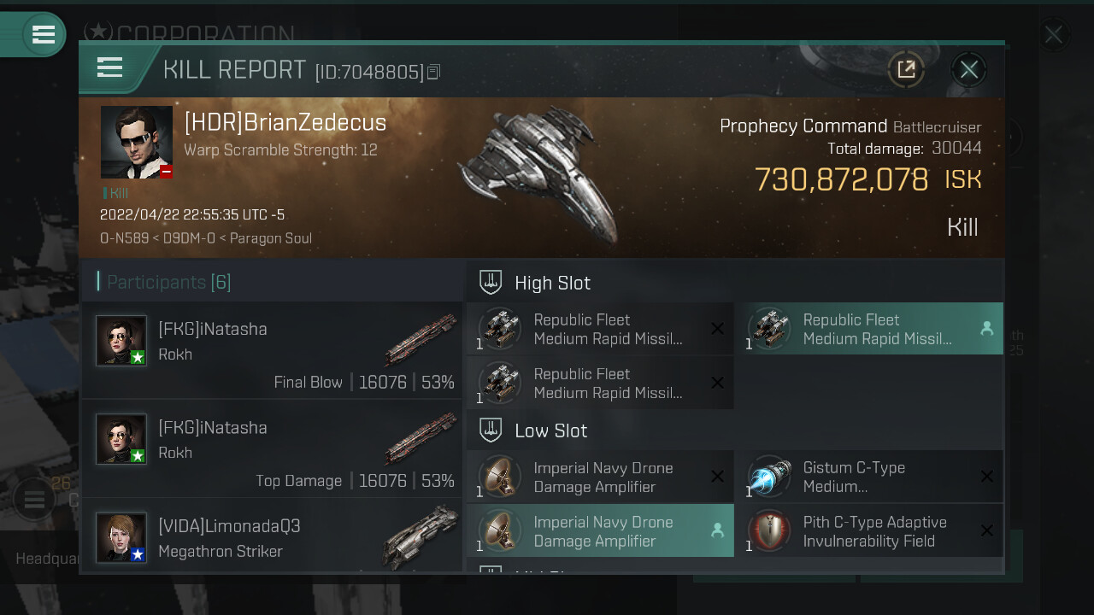Open the main menu in top-left corner
Viewport: 1094px width, 615px height.
pos(43,35)
